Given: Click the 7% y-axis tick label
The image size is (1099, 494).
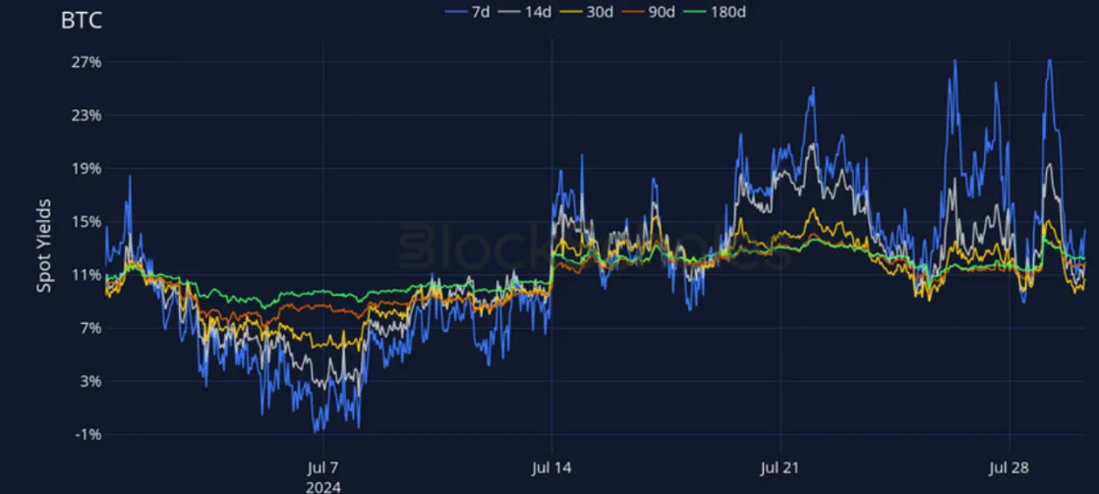Looking at the screenshot, I should [91, 329].
